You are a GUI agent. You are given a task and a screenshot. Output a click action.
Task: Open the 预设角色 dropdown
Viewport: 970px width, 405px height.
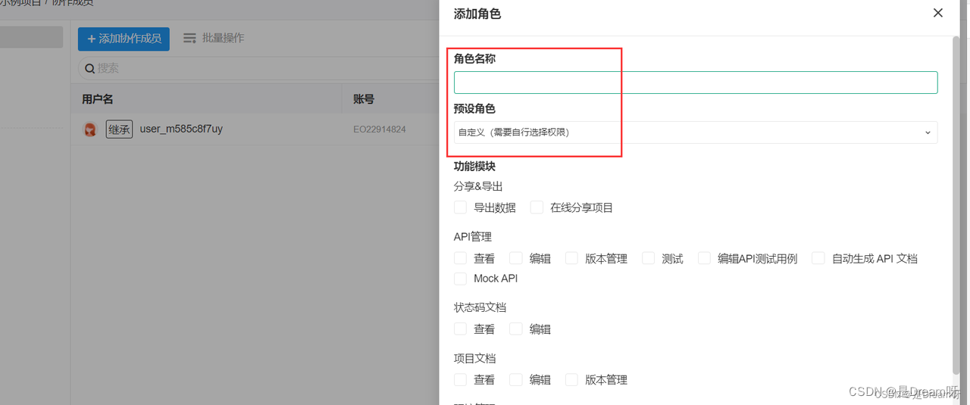696,132
